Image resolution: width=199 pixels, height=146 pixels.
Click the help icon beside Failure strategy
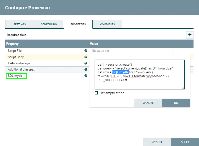[x=86, y=63]
